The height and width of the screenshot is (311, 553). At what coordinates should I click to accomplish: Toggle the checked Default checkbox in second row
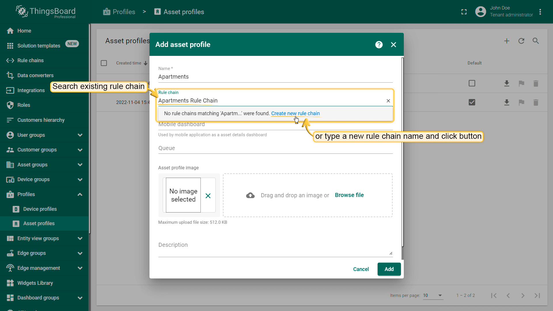[x=472, y=102]
